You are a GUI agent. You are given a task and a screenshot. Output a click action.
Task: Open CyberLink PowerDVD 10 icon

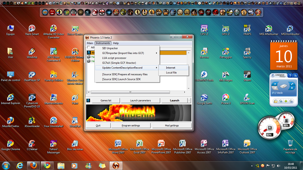click(x=32, y=101)
